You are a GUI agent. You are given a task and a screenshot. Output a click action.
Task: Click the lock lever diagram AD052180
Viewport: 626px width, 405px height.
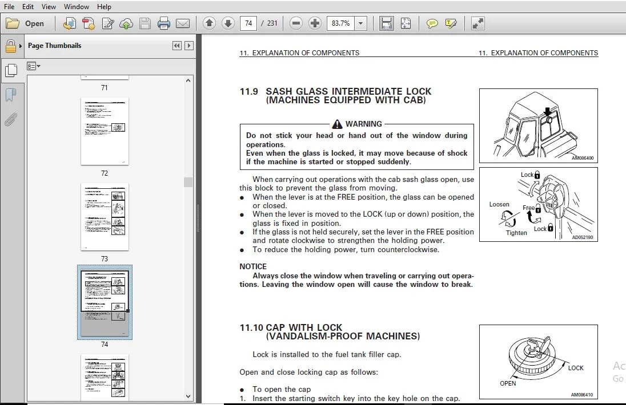[538, 204]
